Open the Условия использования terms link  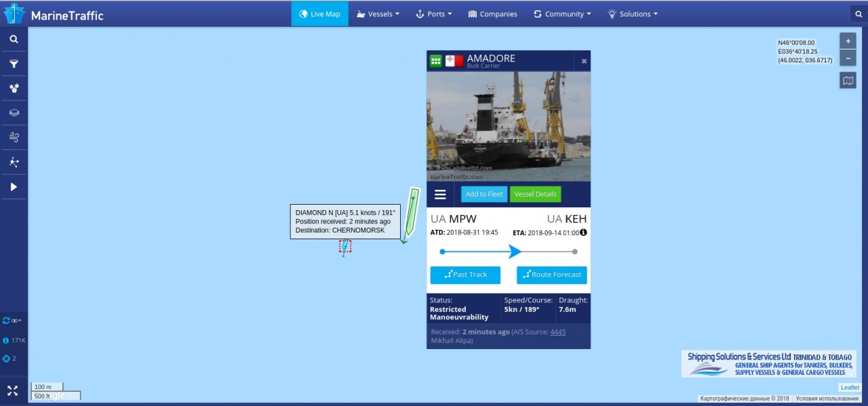pos(828,399)
